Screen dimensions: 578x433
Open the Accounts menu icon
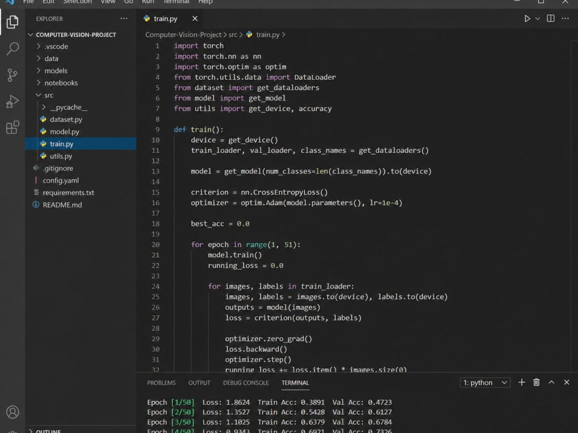point(13,412)
